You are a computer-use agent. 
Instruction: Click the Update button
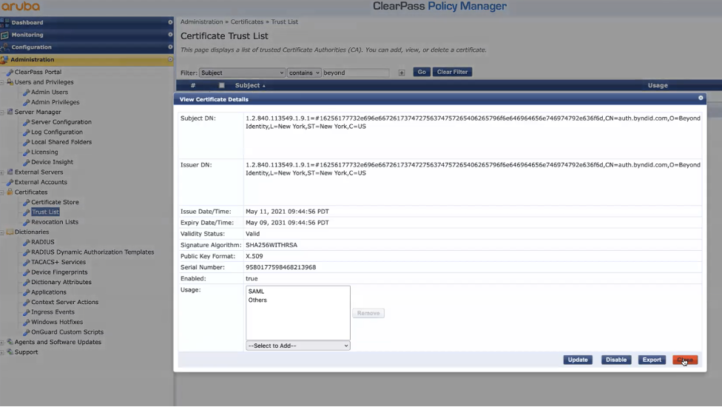578,360
